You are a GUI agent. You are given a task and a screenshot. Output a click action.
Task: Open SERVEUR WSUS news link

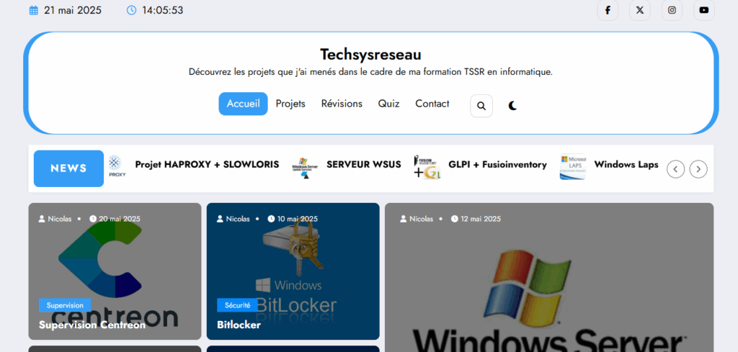(364, 165)
